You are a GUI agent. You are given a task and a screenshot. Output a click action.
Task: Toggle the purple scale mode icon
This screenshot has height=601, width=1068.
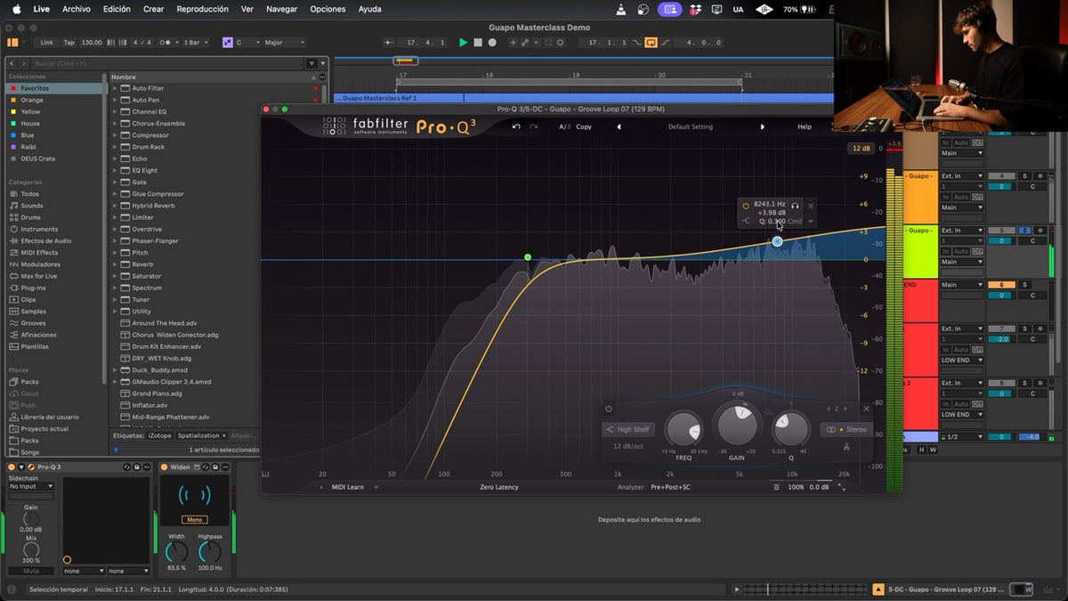coord(227,43)
